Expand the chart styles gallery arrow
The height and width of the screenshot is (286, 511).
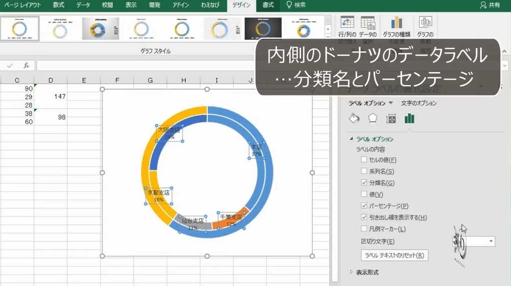pyautogui.click(x=328, y=36)
